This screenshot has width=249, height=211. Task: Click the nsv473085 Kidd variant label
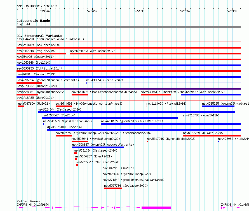(x=233, y=139)
